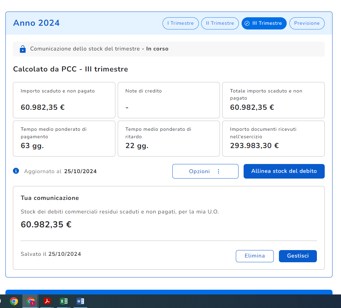
Task: Click the Note di credito card
Action: pyautogui.click(x=169, y=100)
